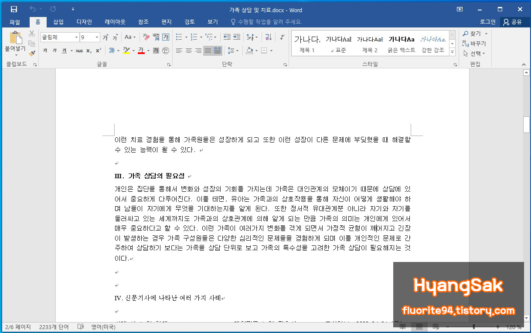
Task: Select Center alignment
Action: tap(188, 51)
